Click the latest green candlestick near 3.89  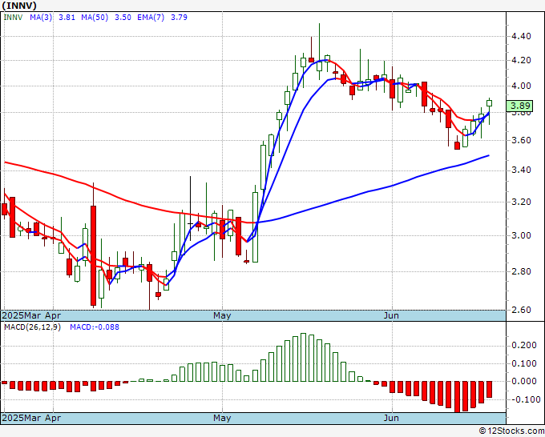click(489, 103)
